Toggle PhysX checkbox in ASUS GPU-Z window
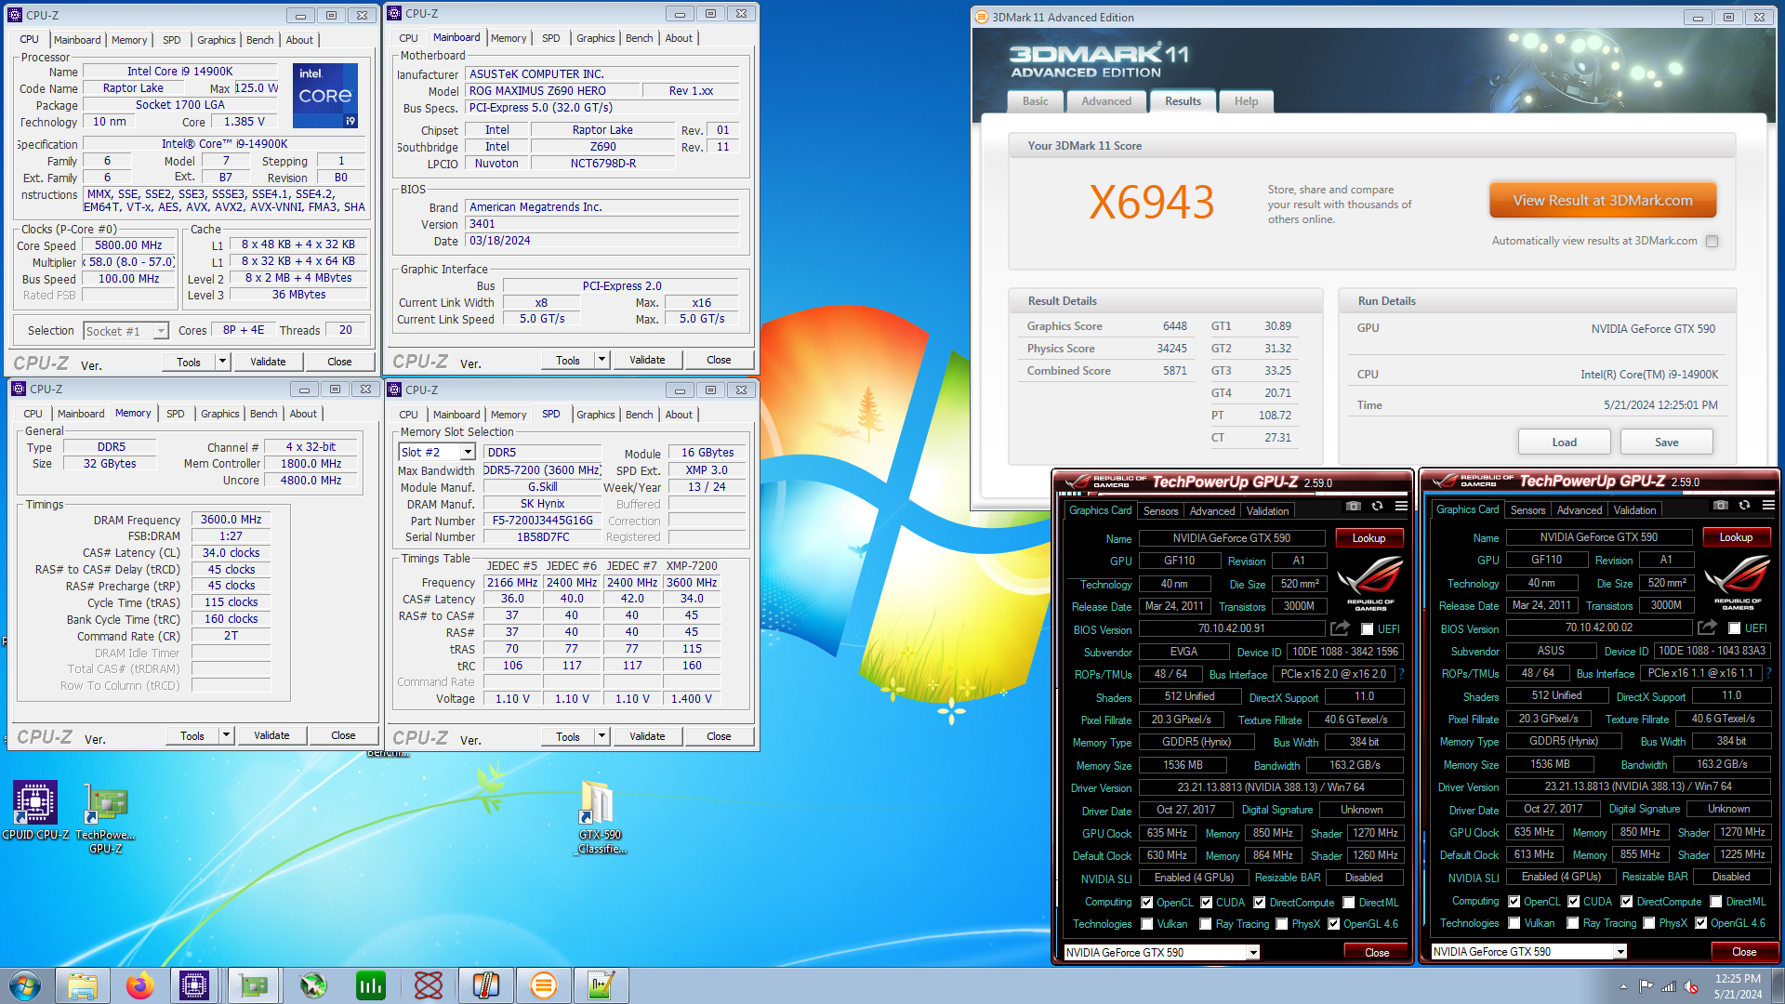This screenshot has width=1785, height=1004. pos(1649,923)
